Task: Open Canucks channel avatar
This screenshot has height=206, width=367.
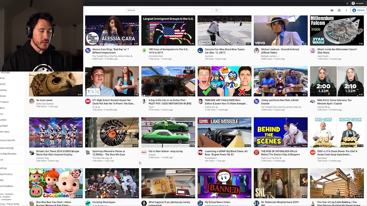Action: 200,51
